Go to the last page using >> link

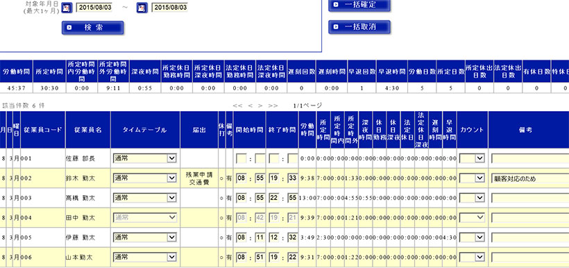(273, 106)
